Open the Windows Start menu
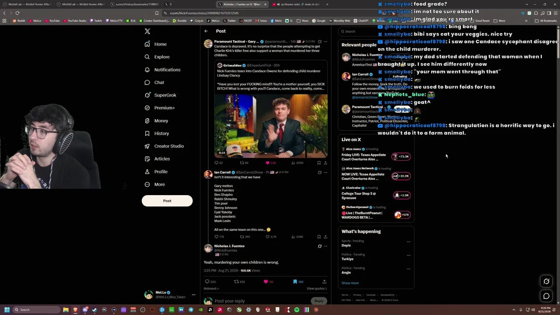This screenshot has height=315, width=560. point(7,310)
